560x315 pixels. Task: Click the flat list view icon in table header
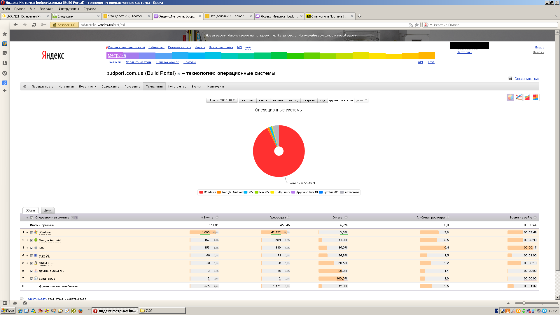click(76, 218)
